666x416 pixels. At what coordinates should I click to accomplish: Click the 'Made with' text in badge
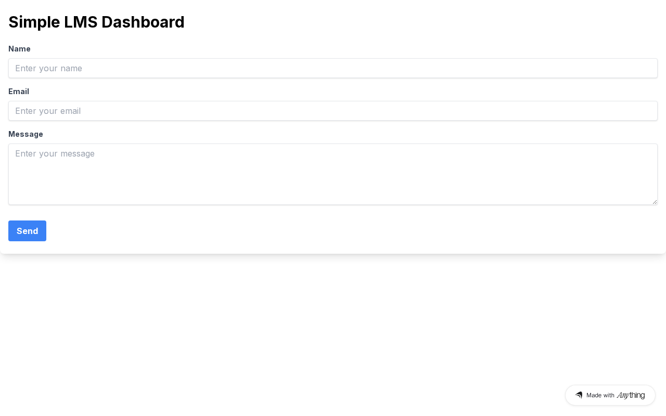click(600, 395)
